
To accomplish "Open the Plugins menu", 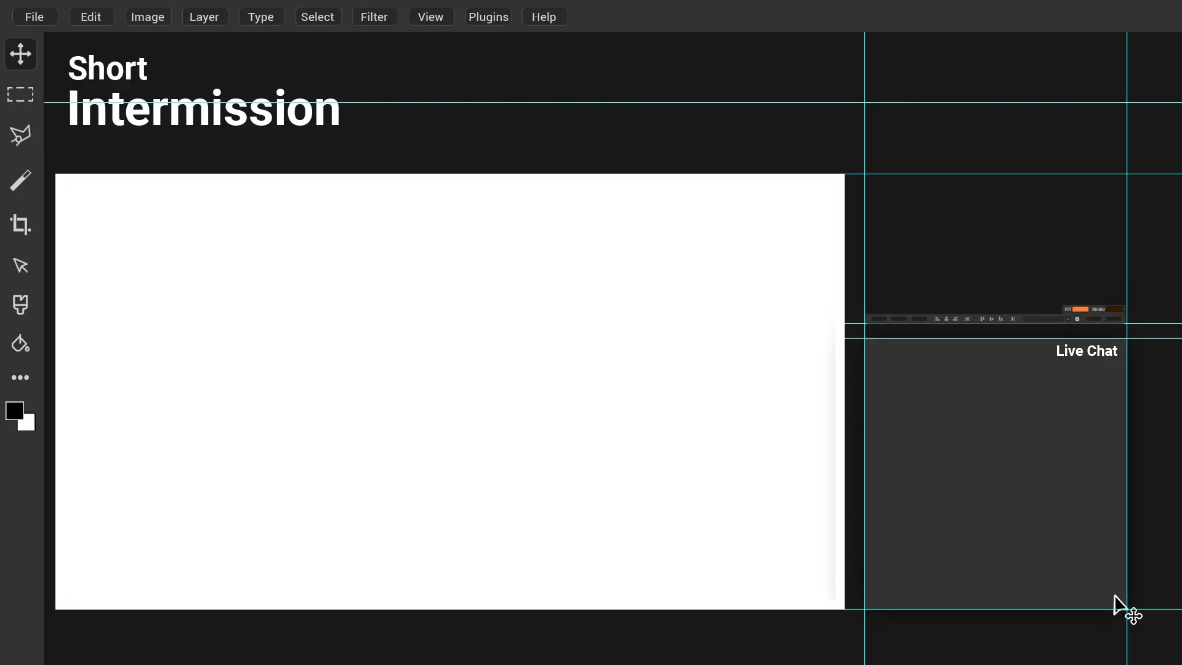I will [488, 17].
